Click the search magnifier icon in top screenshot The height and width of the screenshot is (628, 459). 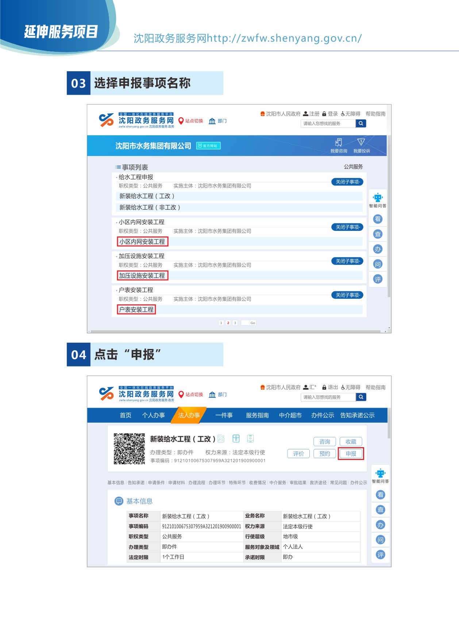click(360, 123)
